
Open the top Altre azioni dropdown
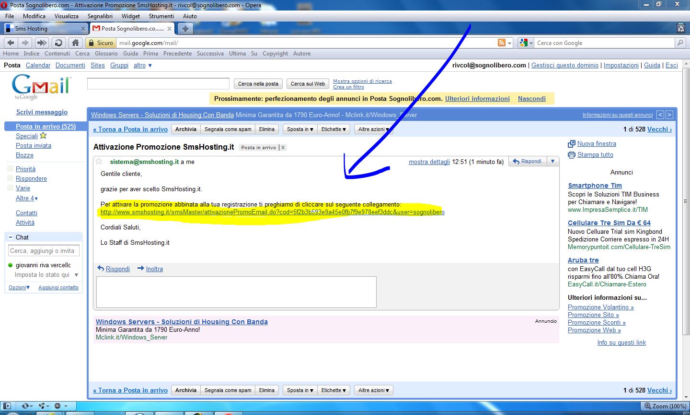374,129
